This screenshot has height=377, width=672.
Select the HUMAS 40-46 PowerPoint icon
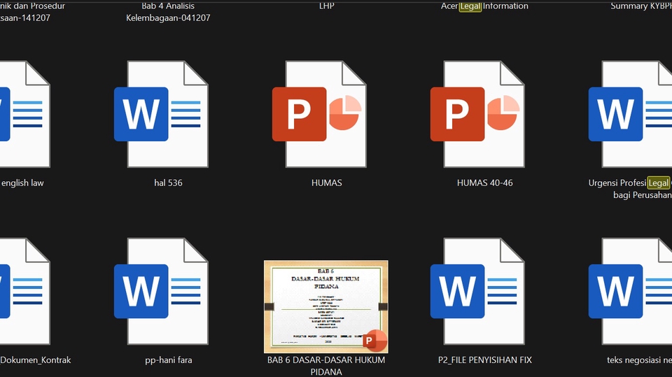coord(478,114)
